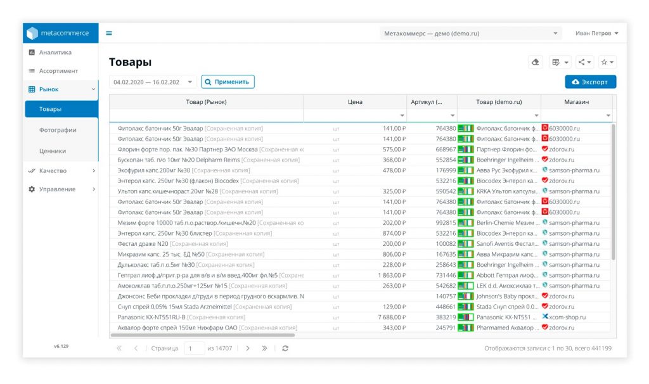Open the table columns settings menu
Image resolution: width=649 pixels, height=384 pixels.
(x=560, y=62)
